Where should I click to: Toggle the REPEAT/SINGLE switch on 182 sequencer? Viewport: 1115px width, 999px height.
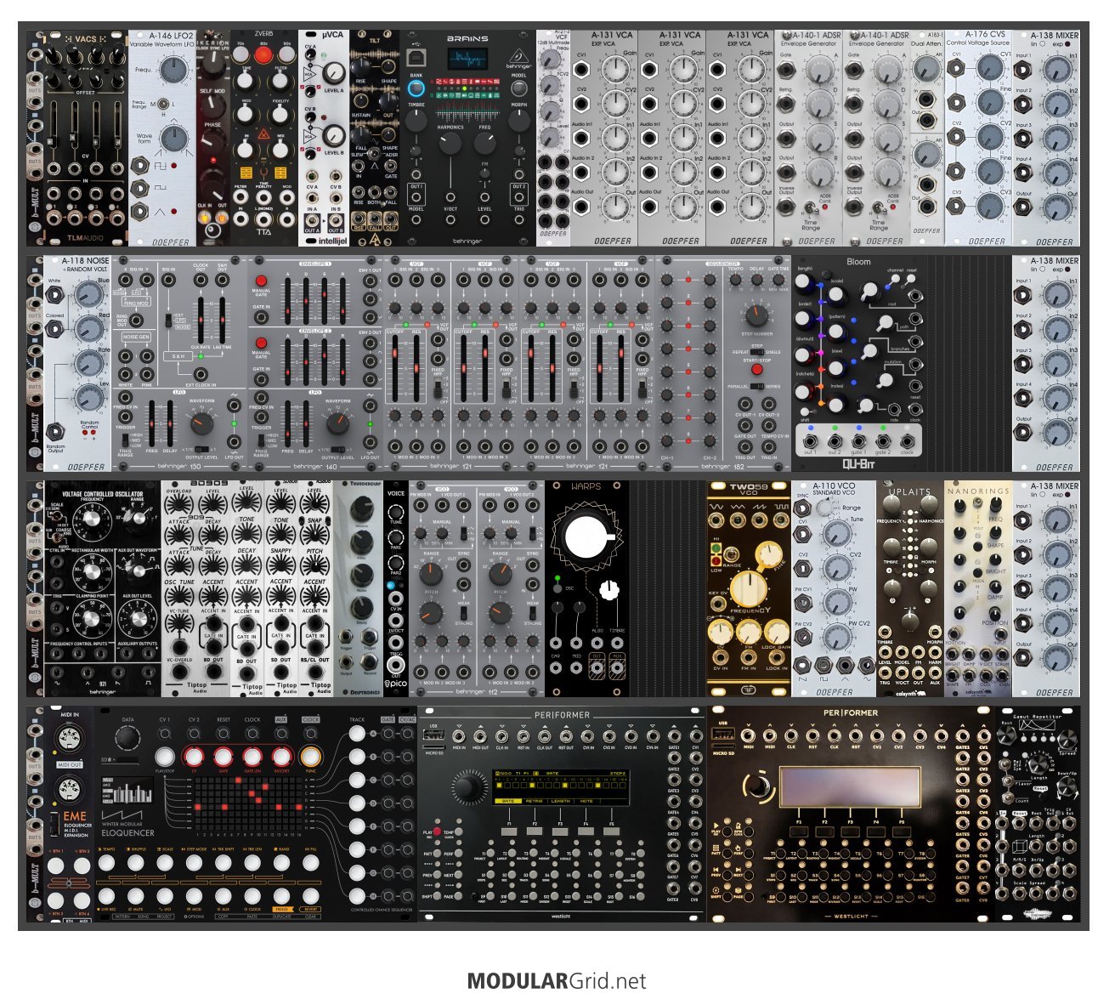tap(756, 351)
